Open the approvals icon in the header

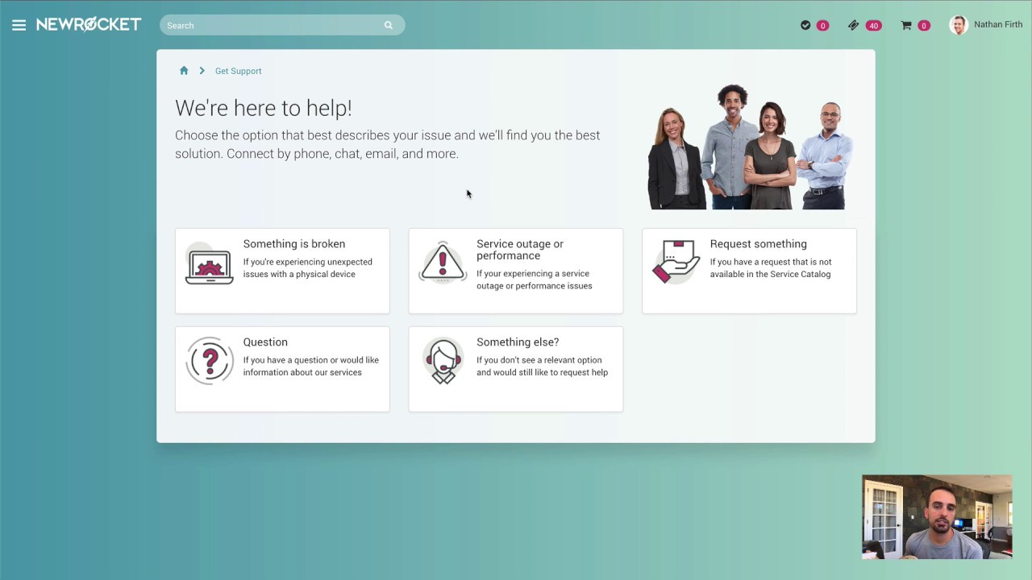(x=805, y=25)
